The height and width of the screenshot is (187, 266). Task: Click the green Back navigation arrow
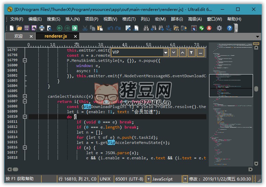(x=59, y=28)
